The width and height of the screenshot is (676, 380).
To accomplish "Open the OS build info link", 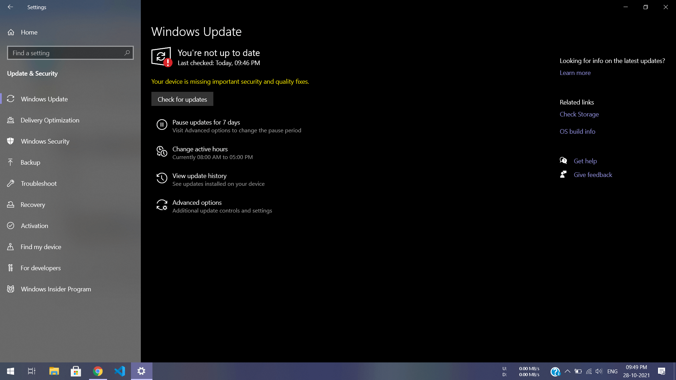I will 577,131.
